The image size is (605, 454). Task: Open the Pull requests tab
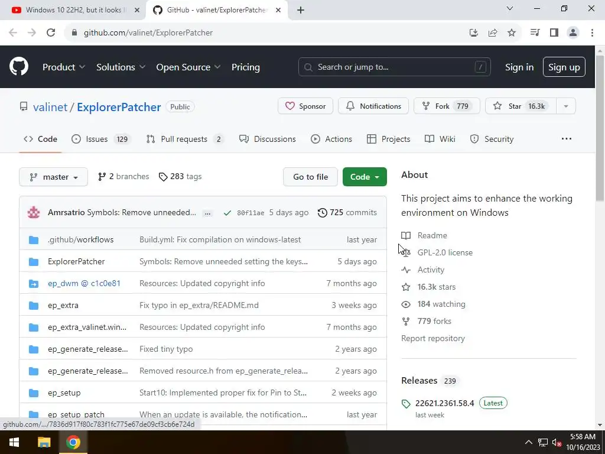[185, 139]
